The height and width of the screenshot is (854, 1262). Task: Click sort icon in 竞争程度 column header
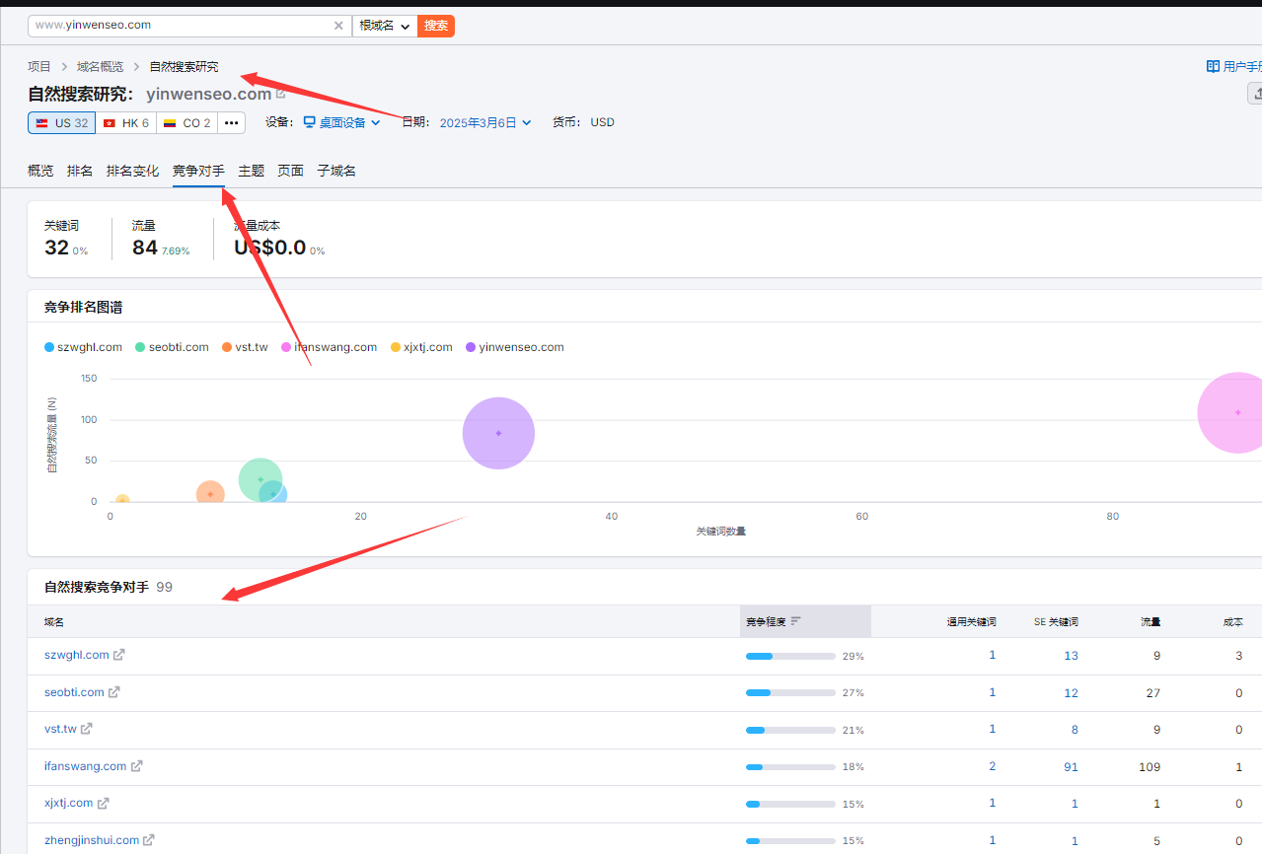pos(795,621)
